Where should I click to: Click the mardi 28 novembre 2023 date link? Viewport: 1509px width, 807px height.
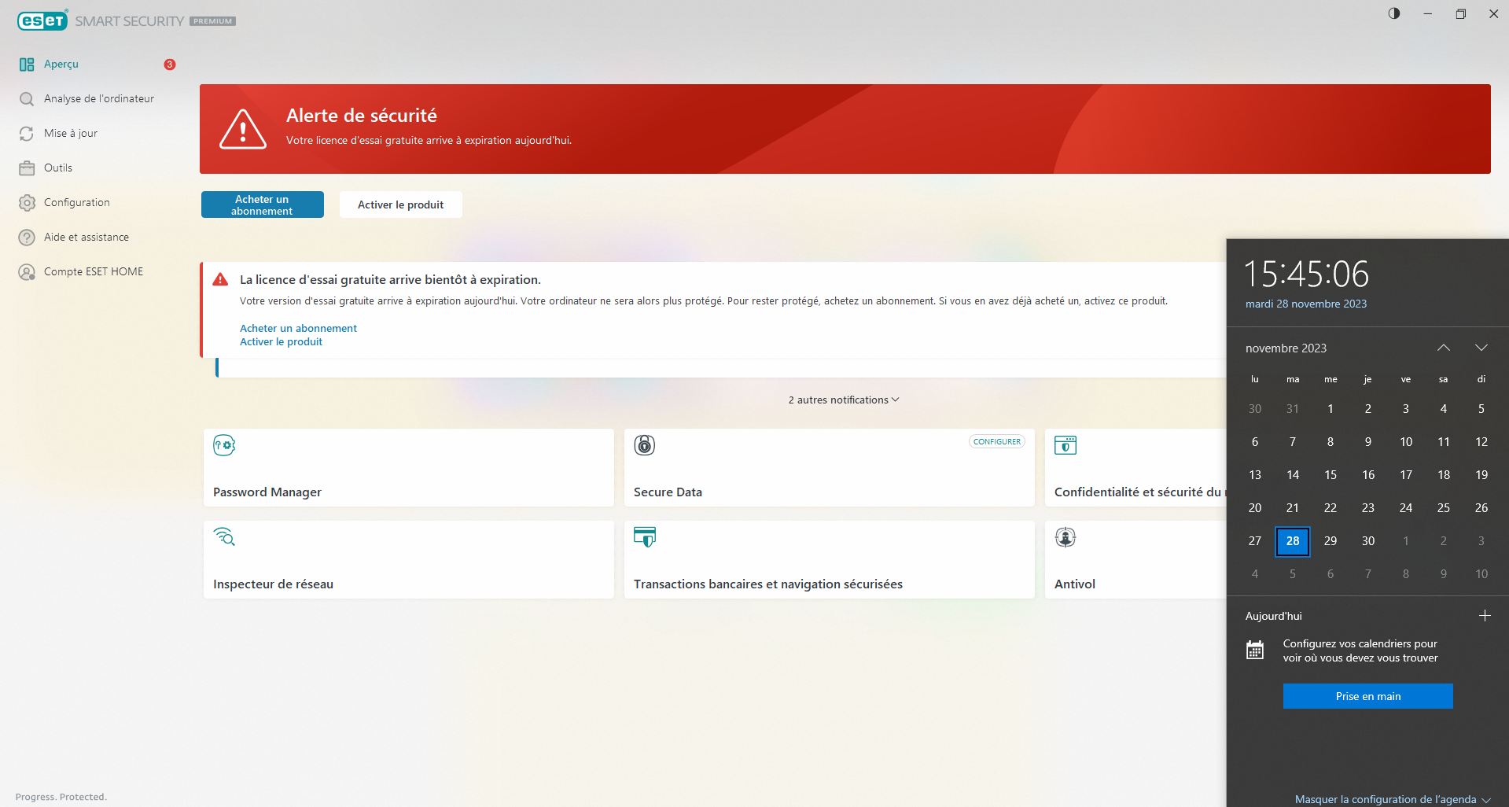[x=1306, y=304]
